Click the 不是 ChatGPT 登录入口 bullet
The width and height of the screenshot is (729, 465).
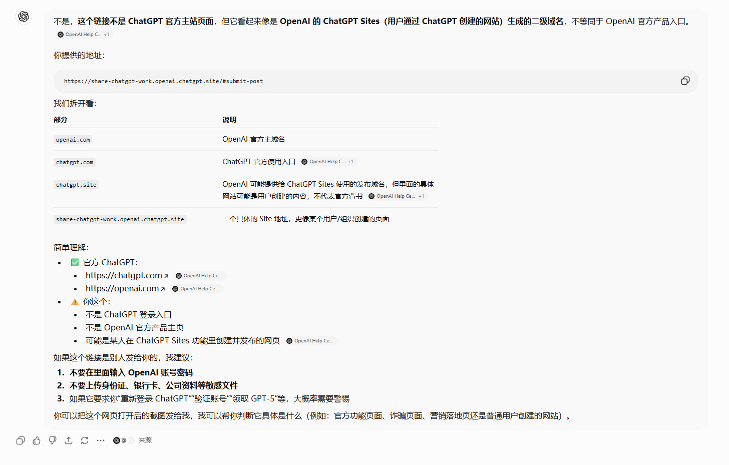click(x=129, y=314)
